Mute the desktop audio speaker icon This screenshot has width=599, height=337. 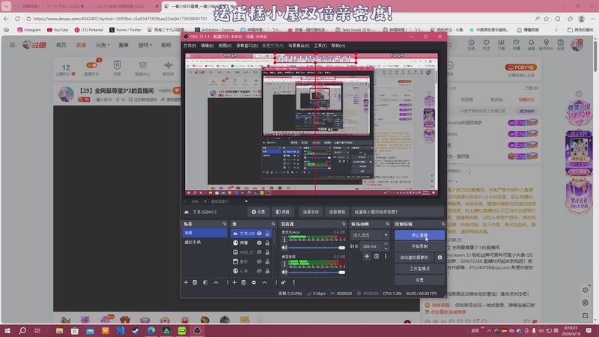(x=285, y=272)
